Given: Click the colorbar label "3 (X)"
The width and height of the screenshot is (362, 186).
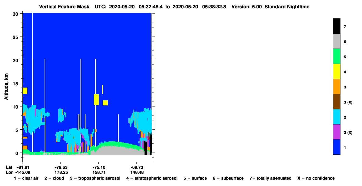Looking at the screenshot, I should pos(348,102).
